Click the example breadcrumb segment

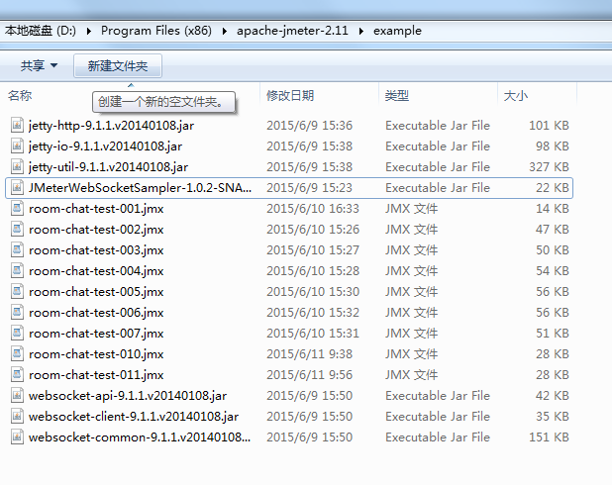pyautogui.click(x=397, y=31)
